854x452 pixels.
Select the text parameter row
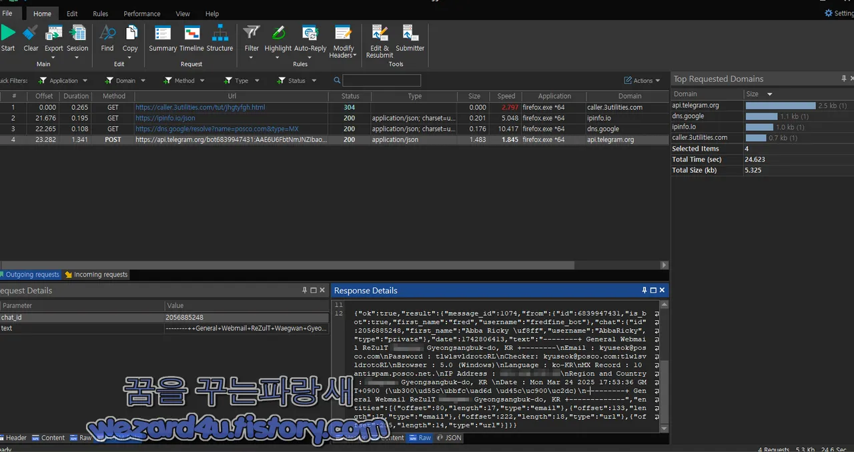(164, 328)
